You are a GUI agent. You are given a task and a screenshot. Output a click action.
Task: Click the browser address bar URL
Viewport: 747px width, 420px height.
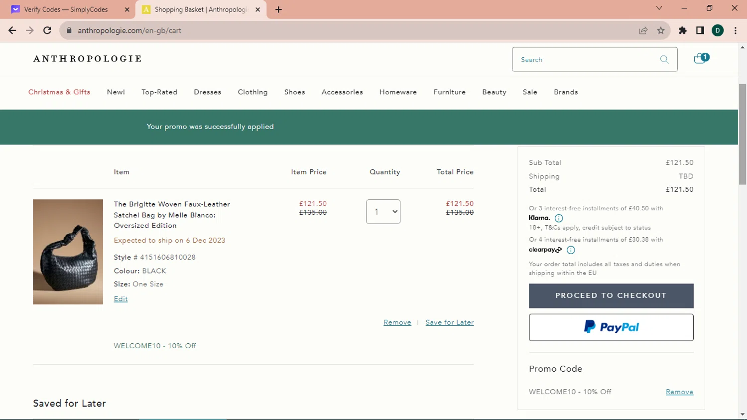point(129,30)
